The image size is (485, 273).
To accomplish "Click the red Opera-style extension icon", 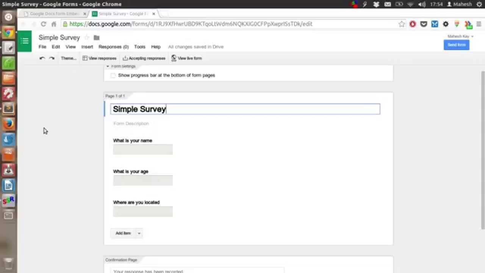I will tap(413, 24).
